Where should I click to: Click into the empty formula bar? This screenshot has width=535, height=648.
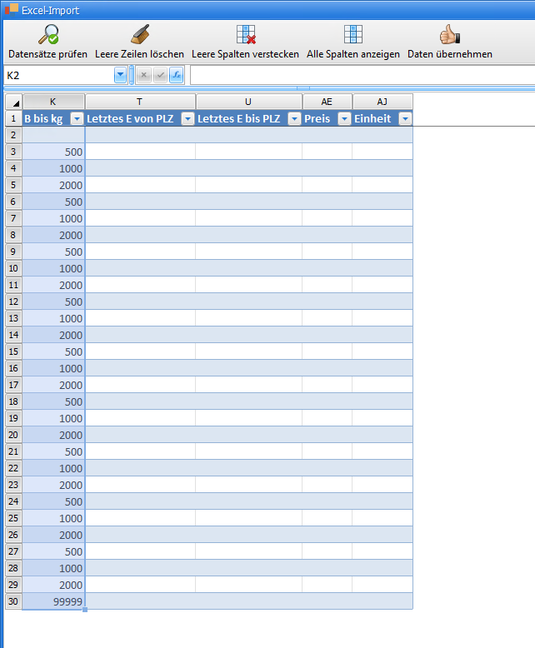tap(362, 75)
